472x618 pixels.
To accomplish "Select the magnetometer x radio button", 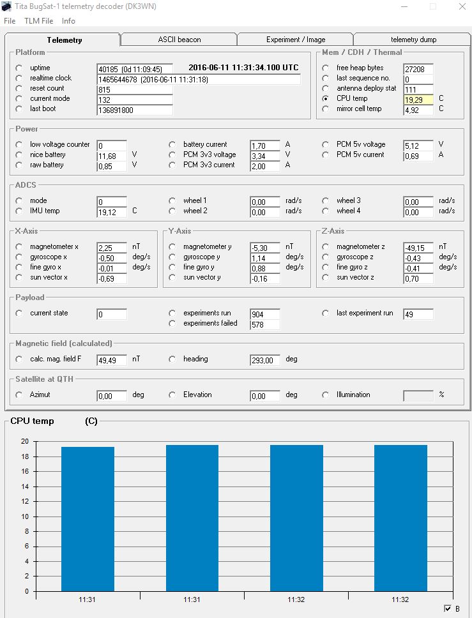I will [x=19, y=246].
